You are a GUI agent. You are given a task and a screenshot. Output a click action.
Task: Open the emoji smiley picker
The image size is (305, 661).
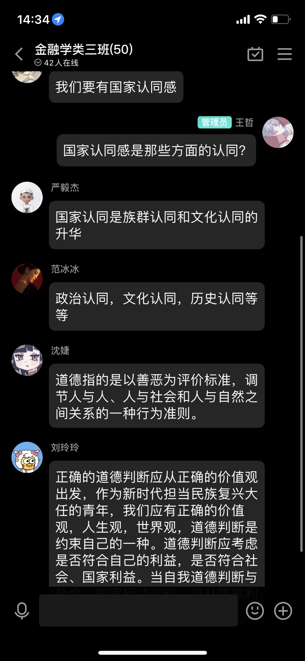255,611
